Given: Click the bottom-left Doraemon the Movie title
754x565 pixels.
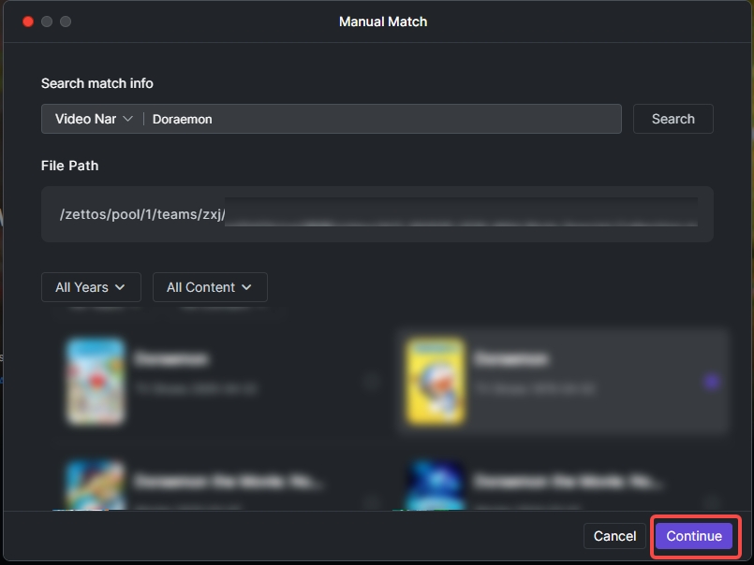Looking at the screenshot, I should (229, 482).
